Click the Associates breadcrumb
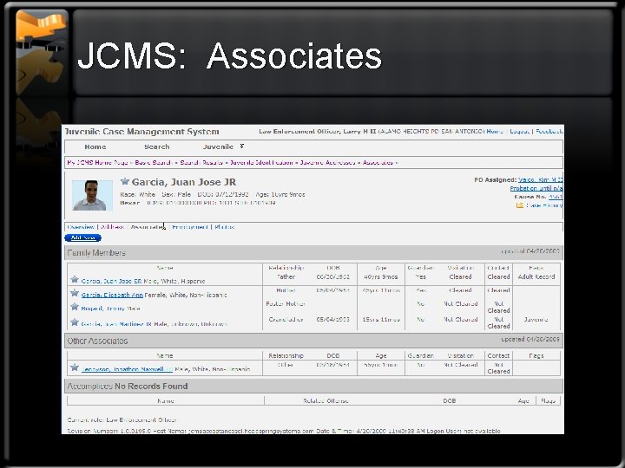625x468 pixels. click(x=378, y=163)
